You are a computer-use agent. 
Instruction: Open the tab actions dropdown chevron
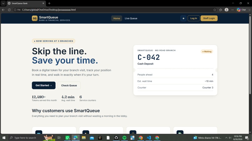pos(3,3)
